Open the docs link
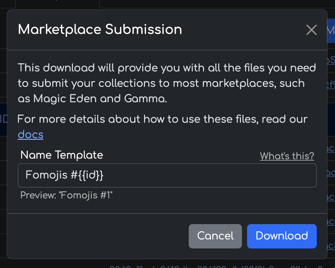This screenshot has height=268, width=335. click(30, 135)
